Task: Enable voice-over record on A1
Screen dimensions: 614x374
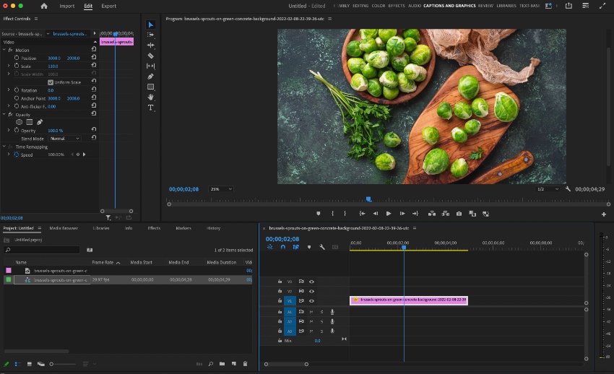Action: coord(332,312)
